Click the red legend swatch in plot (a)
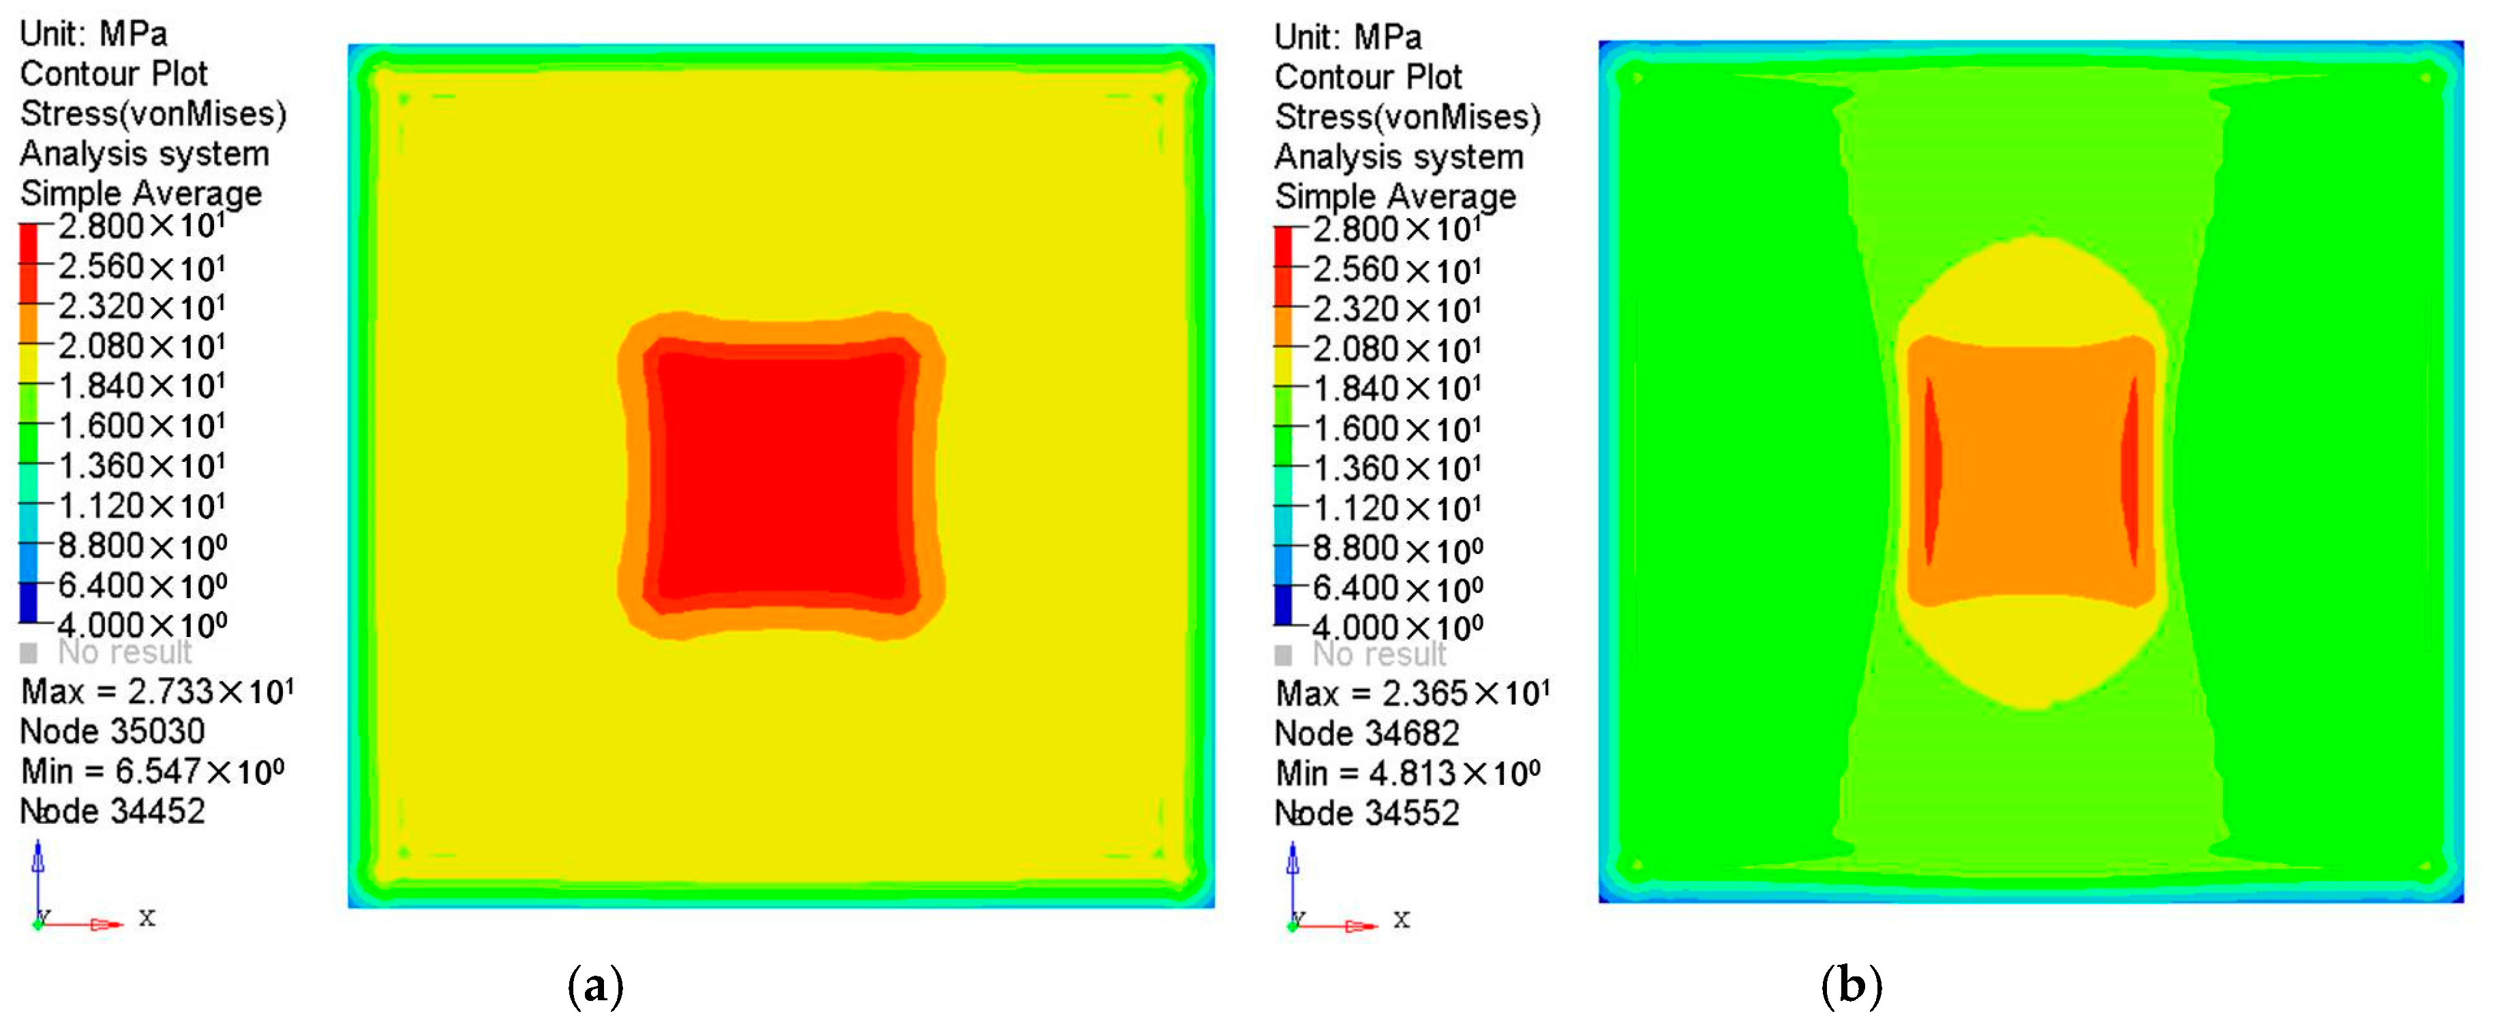 (29, 244)
